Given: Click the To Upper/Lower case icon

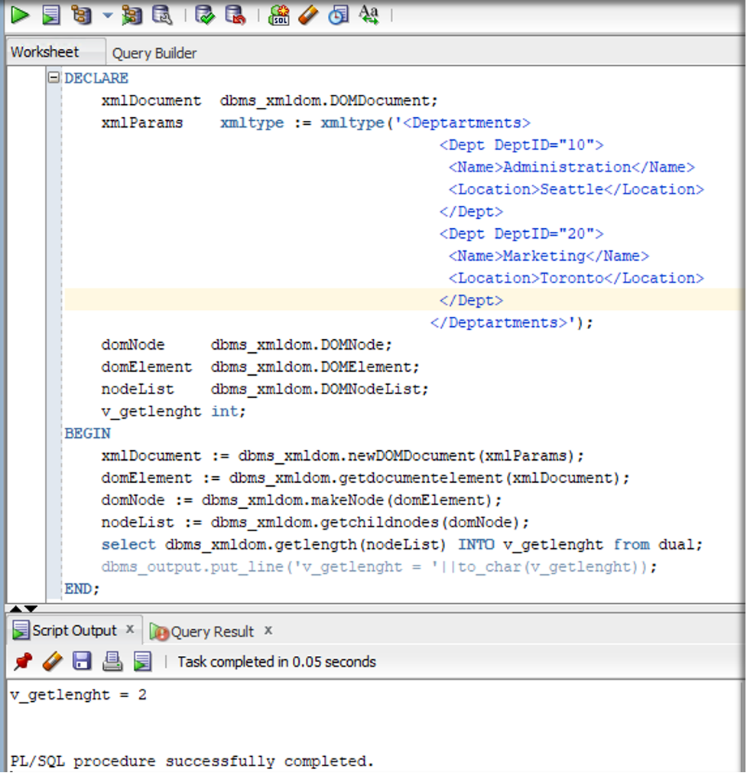Looking at the screenshot, I should tap(369, 15).
